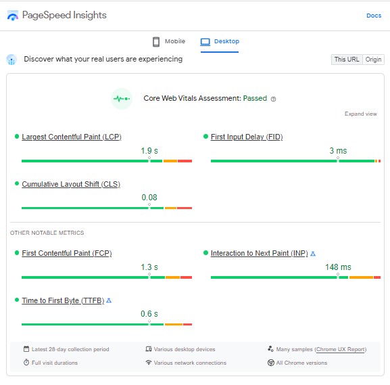Open Largest Contentful Paint (LCP) link
Image resolution: width=390 pixels, height=385 pixels.
[x=72, y=137]
